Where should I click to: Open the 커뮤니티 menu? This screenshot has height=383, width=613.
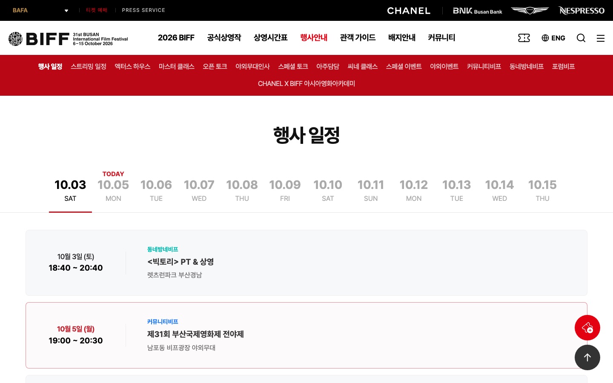[x=442, y=37]
